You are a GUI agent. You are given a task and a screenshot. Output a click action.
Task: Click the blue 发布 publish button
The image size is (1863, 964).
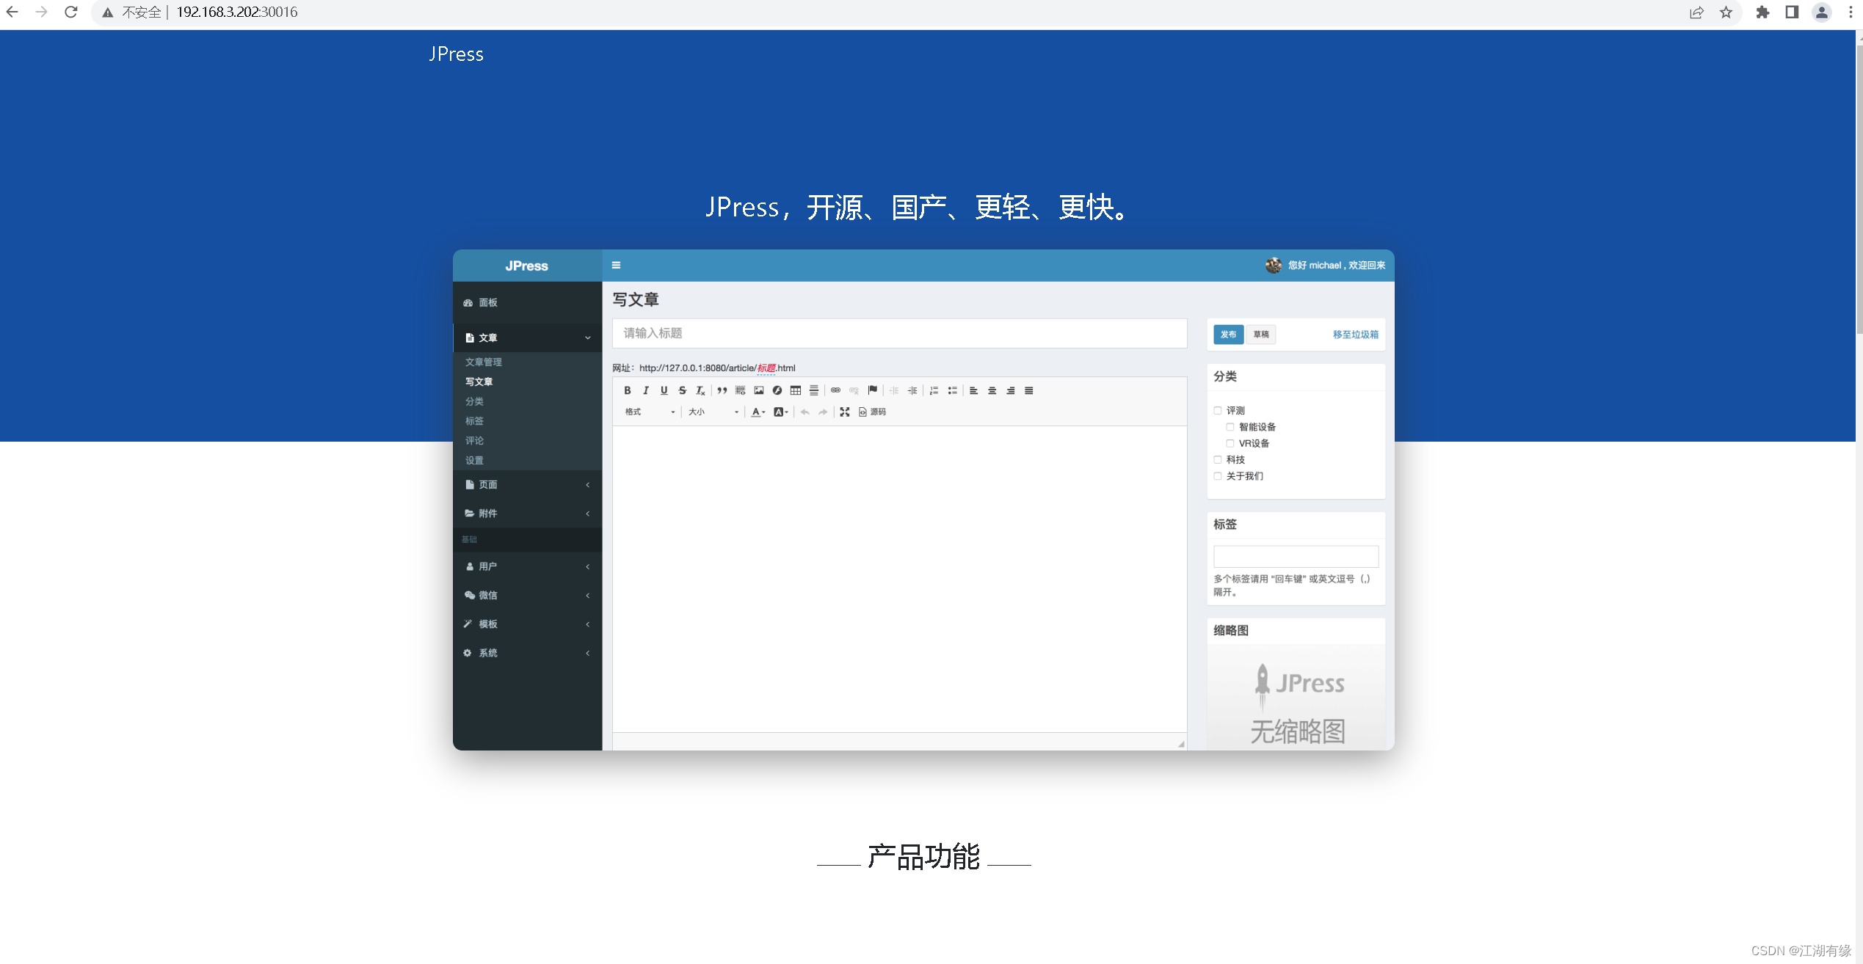pos(1228,334)
